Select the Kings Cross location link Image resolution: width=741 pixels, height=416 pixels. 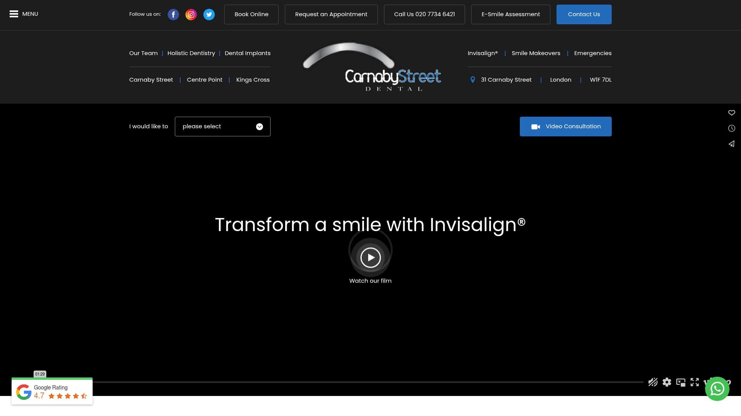click(253, 80)
